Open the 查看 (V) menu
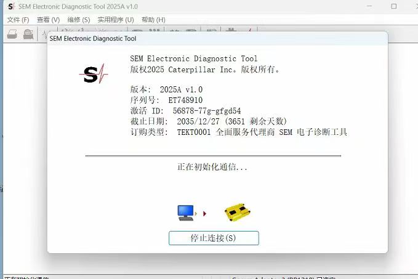The width and height of the screenshot is (418, 279). click(x=48, y=20)
